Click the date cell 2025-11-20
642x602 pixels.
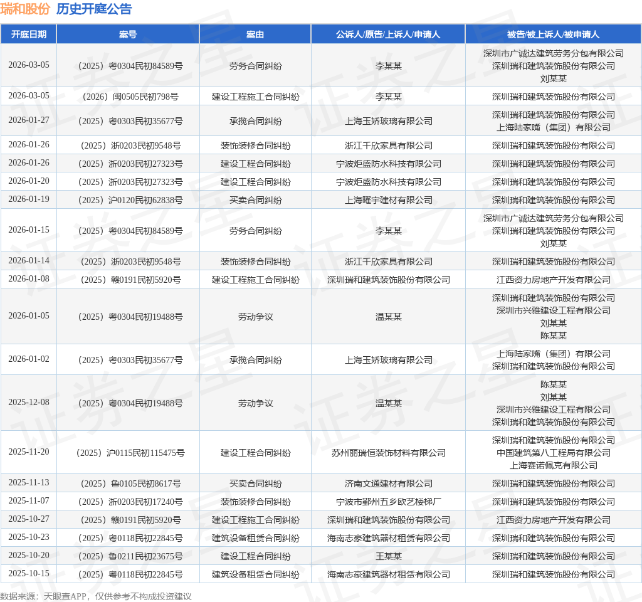click(29, 452)
